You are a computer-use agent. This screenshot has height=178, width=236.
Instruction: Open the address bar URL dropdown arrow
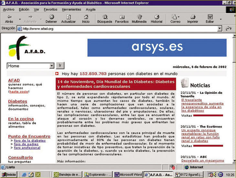[x=220, y=28]
